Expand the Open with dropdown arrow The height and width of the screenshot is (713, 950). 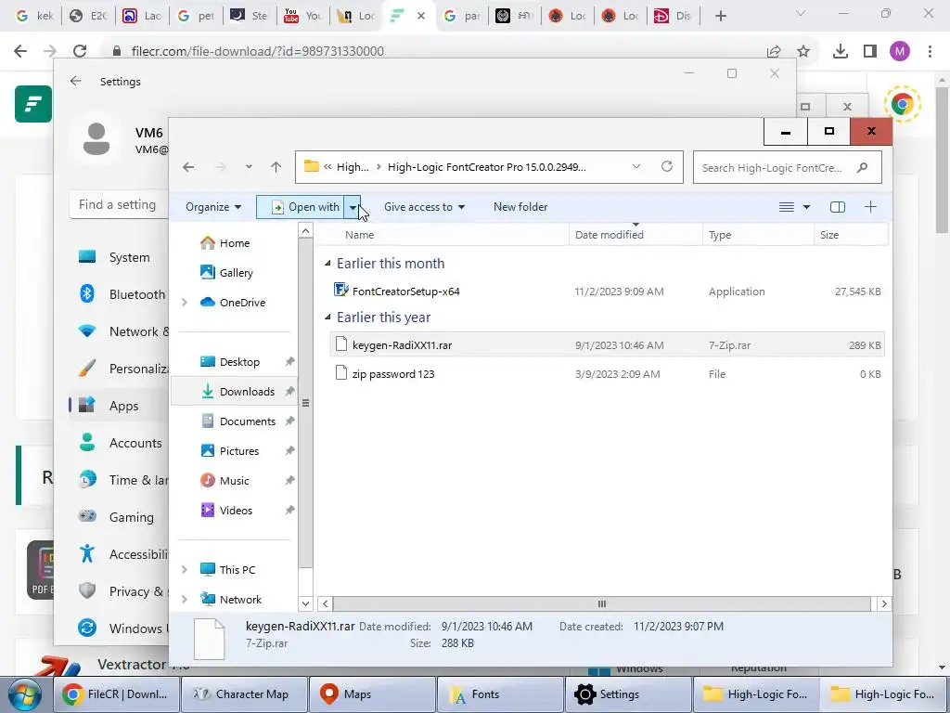click(x=353, y=207)
